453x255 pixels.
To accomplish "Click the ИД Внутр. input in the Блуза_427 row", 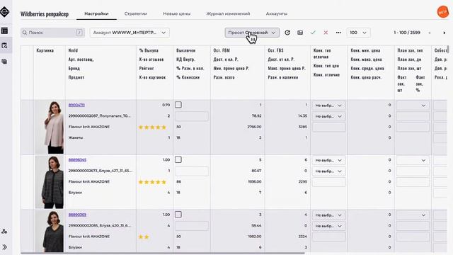I will pos(192,171).
